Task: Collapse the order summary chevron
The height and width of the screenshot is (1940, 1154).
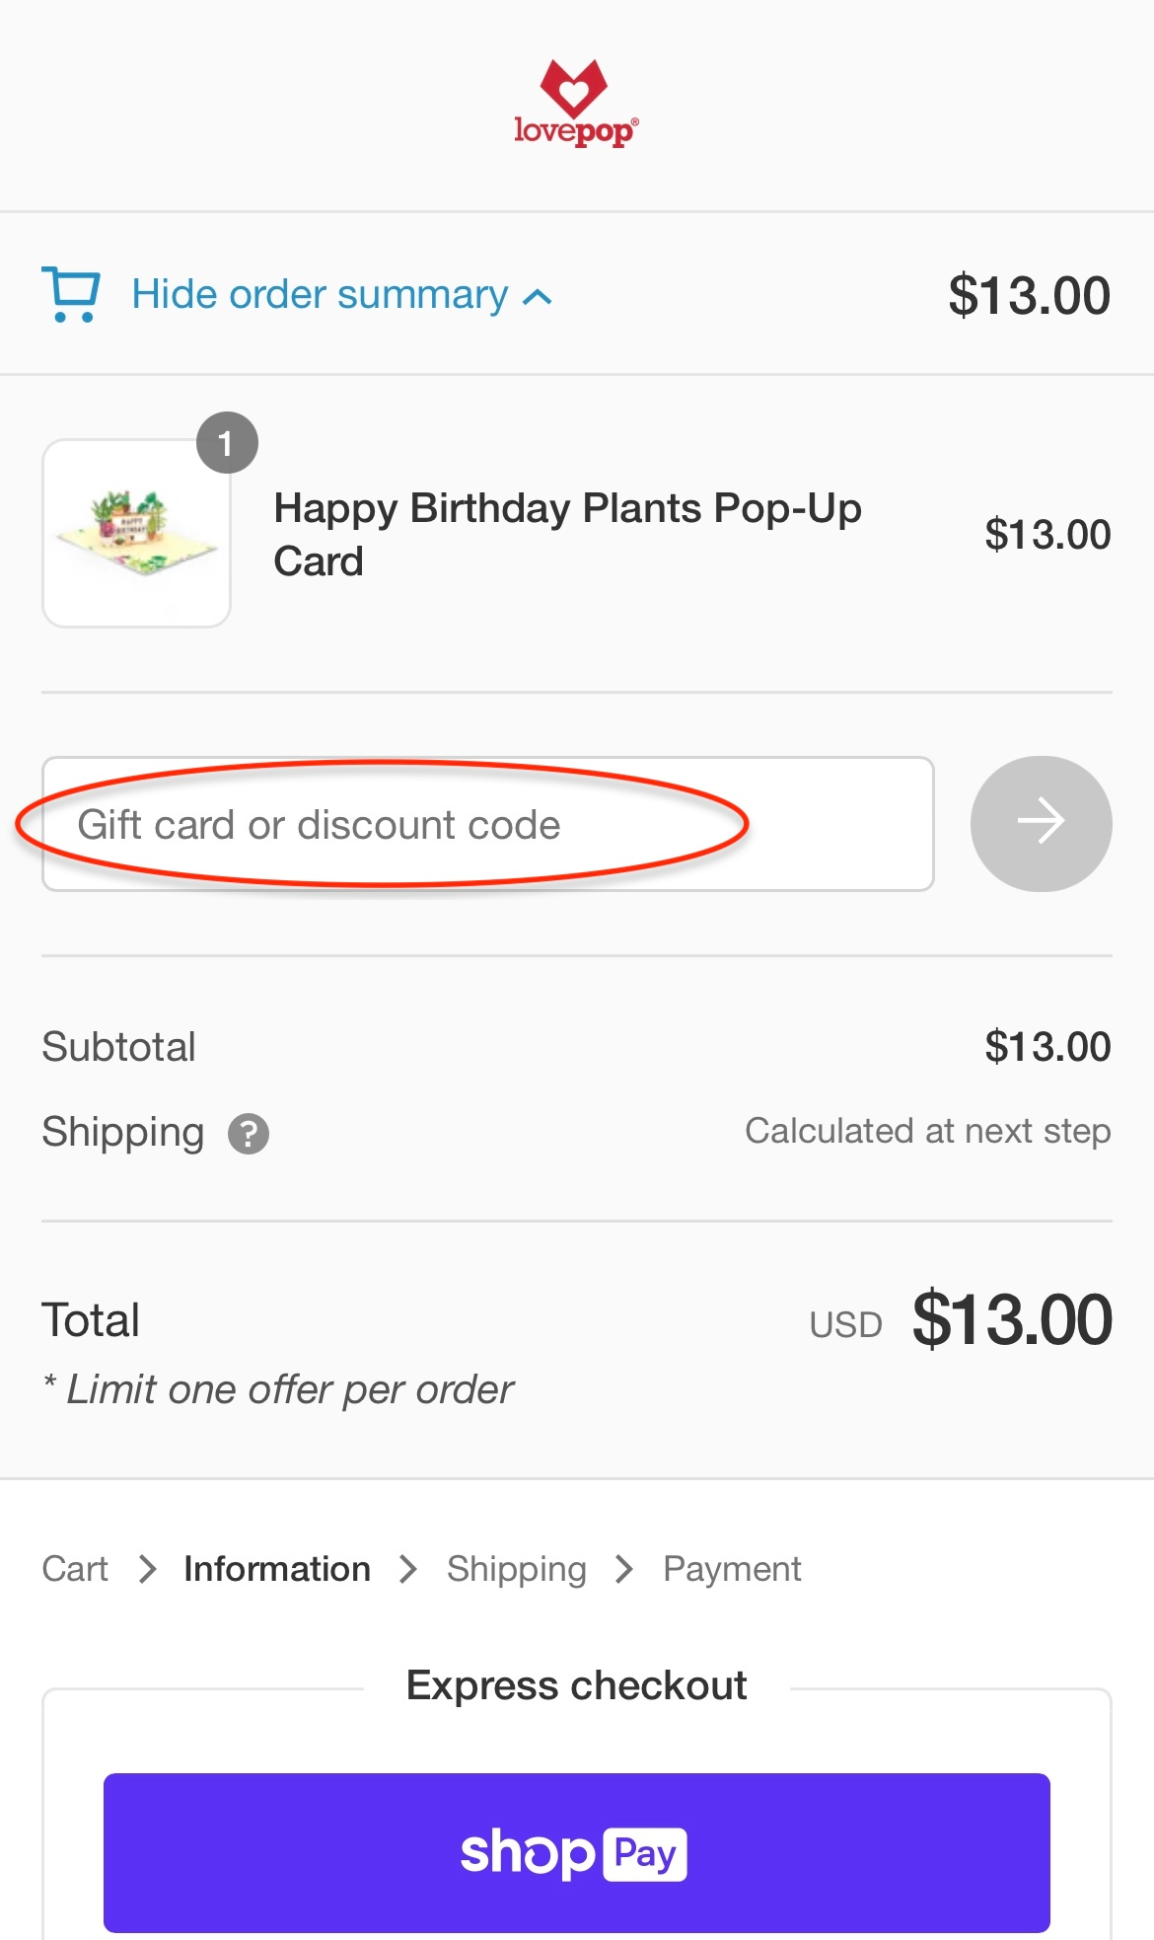Action: click(538, 297)
